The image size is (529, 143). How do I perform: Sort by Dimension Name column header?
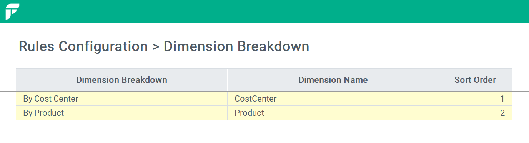coord(333,80)
